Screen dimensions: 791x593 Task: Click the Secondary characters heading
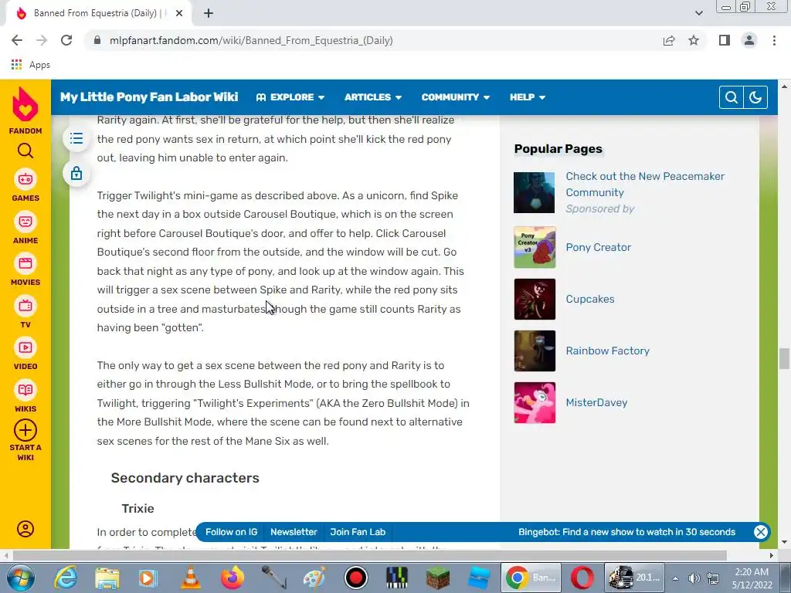coord(185,478)
